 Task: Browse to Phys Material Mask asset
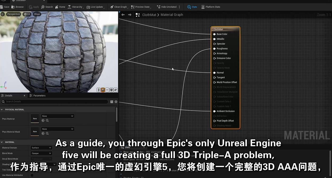coord(47,133)
